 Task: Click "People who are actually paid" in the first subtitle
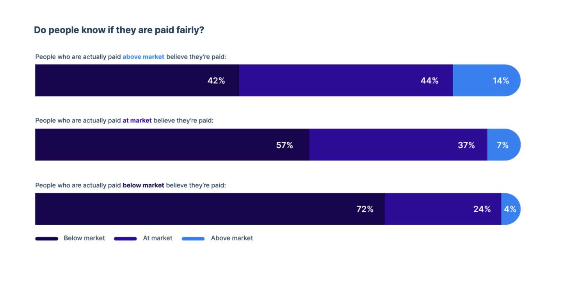(78, 57)
